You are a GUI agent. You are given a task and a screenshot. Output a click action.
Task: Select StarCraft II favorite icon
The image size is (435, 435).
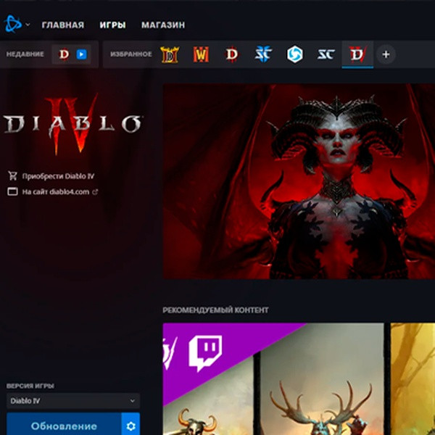263,54
